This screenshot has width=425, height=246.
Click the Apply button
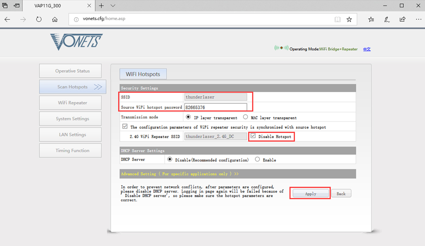coord(310,193)
